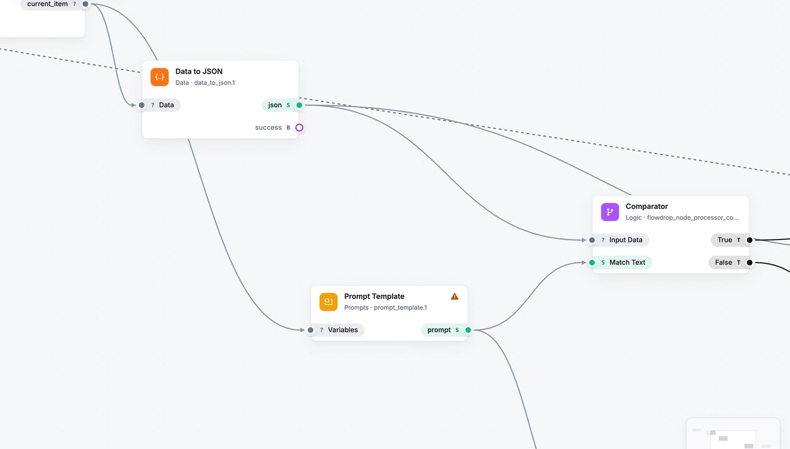Click the Input Data label pill

(621, 240)
